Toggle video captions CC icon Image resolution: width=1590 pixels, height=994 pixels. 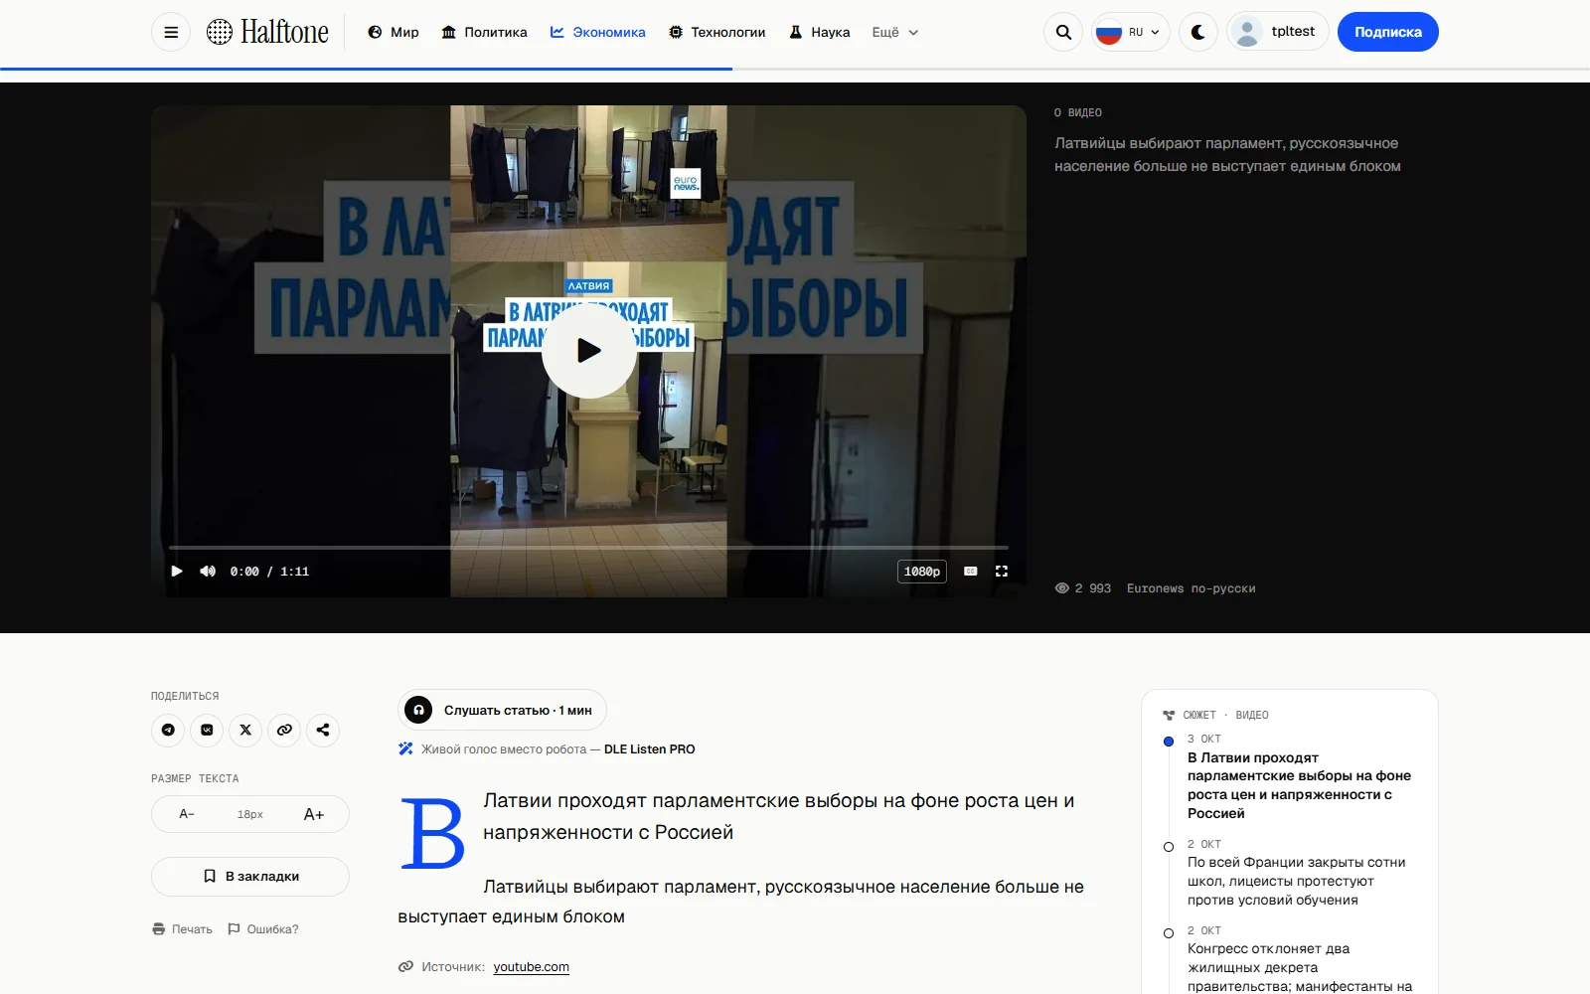click(x=971, y=571)
